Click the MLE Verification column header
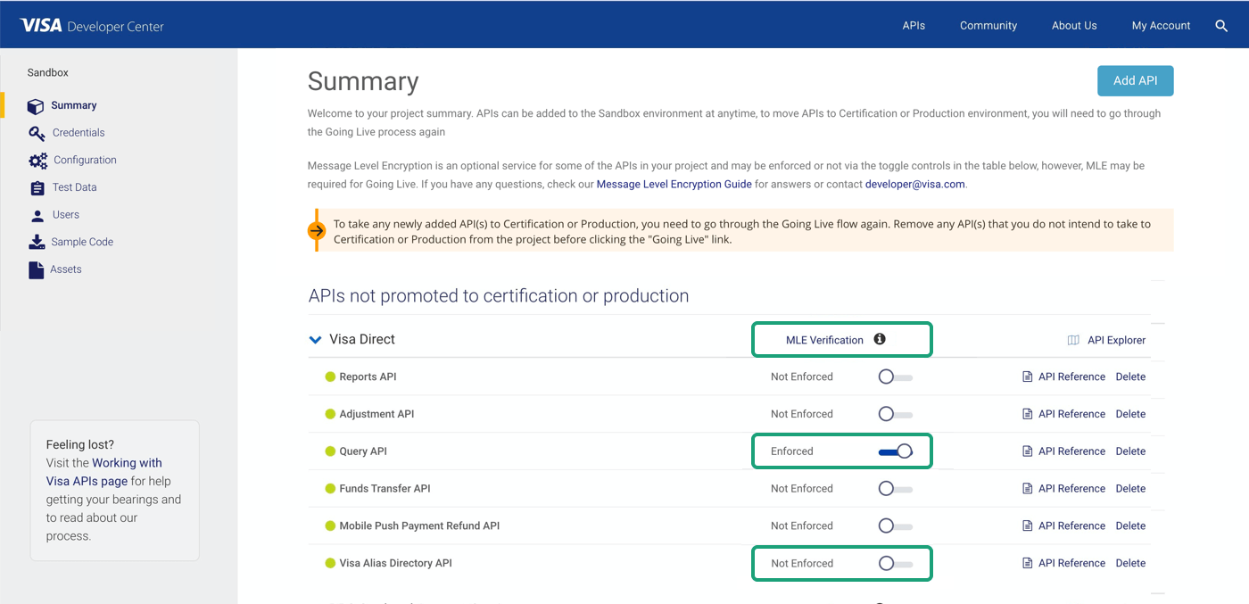The image size is (1249, 604). (x=824, y=340)
